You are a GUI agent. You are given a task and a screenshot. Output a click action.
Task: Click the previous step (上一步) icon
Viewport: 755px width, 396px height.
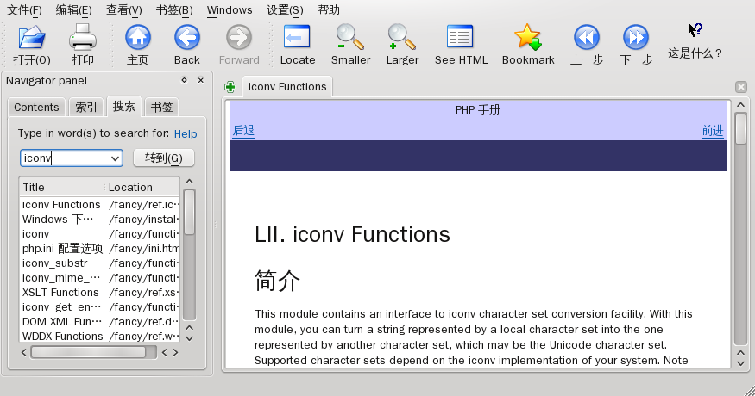pos(587,38)
